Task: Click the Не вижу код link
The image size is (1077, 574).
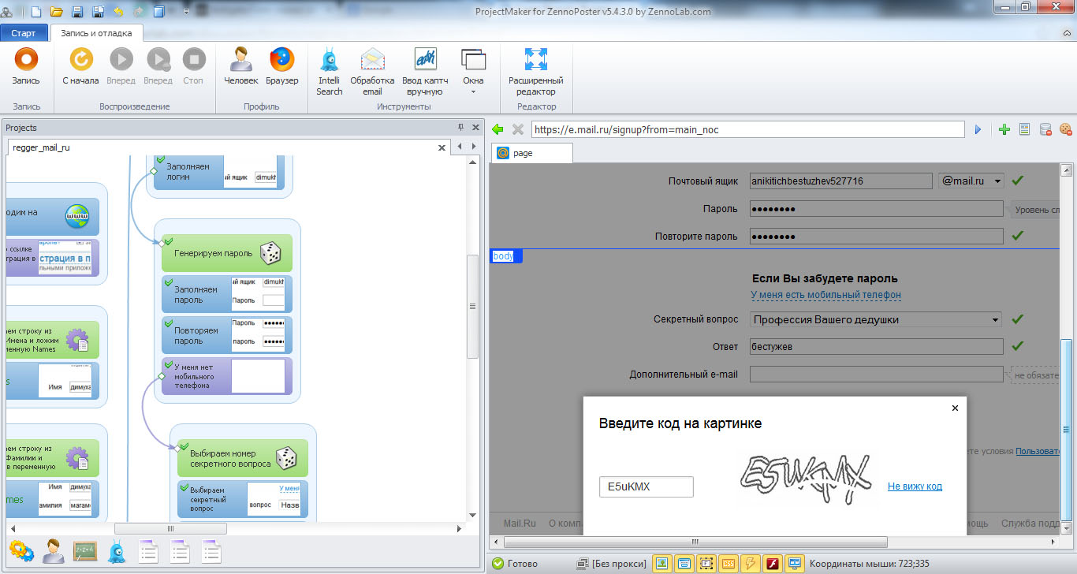Action: pos(915,486)
